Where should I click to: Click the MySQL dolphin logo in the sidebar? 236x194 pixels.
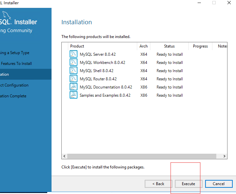[6, 15]
